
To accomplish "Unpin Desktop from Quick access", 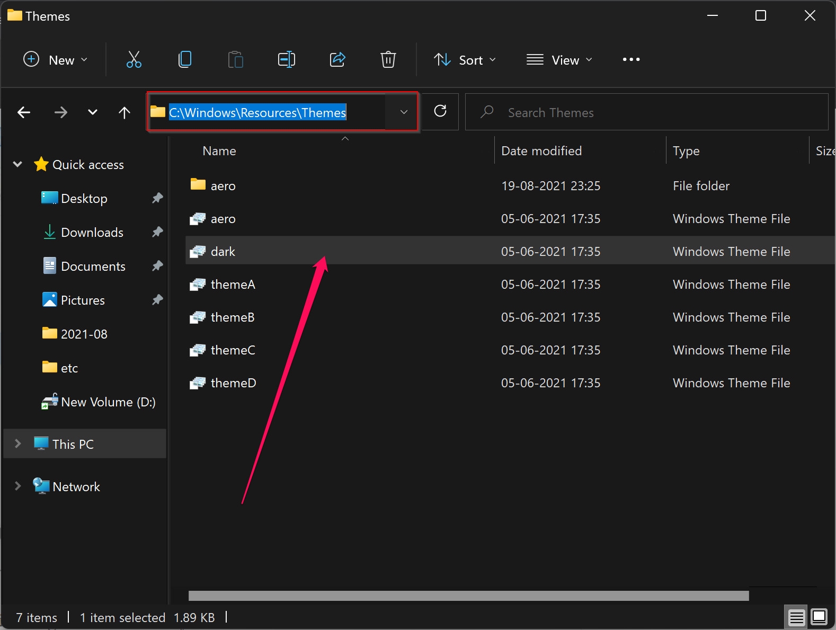I will point(157,198).
